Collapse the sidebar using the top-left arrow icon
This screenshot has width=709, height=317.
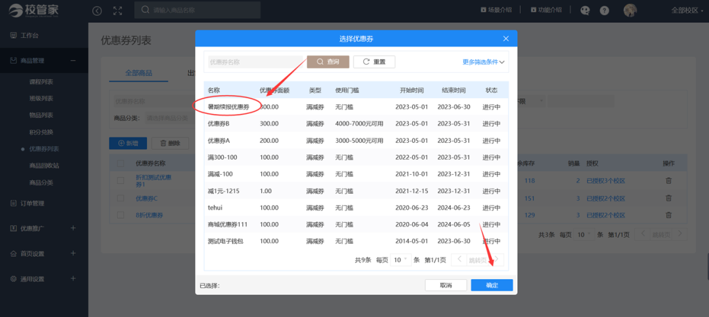[97, 10]
